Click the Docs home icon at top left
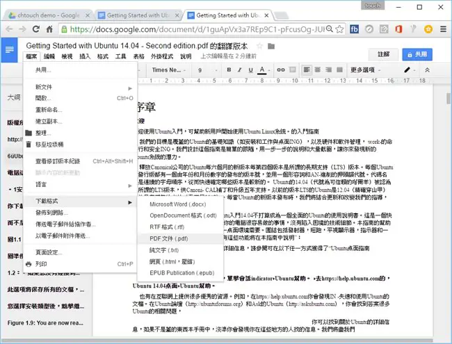This screenshot has width=452, height=344. pos(9,50)
